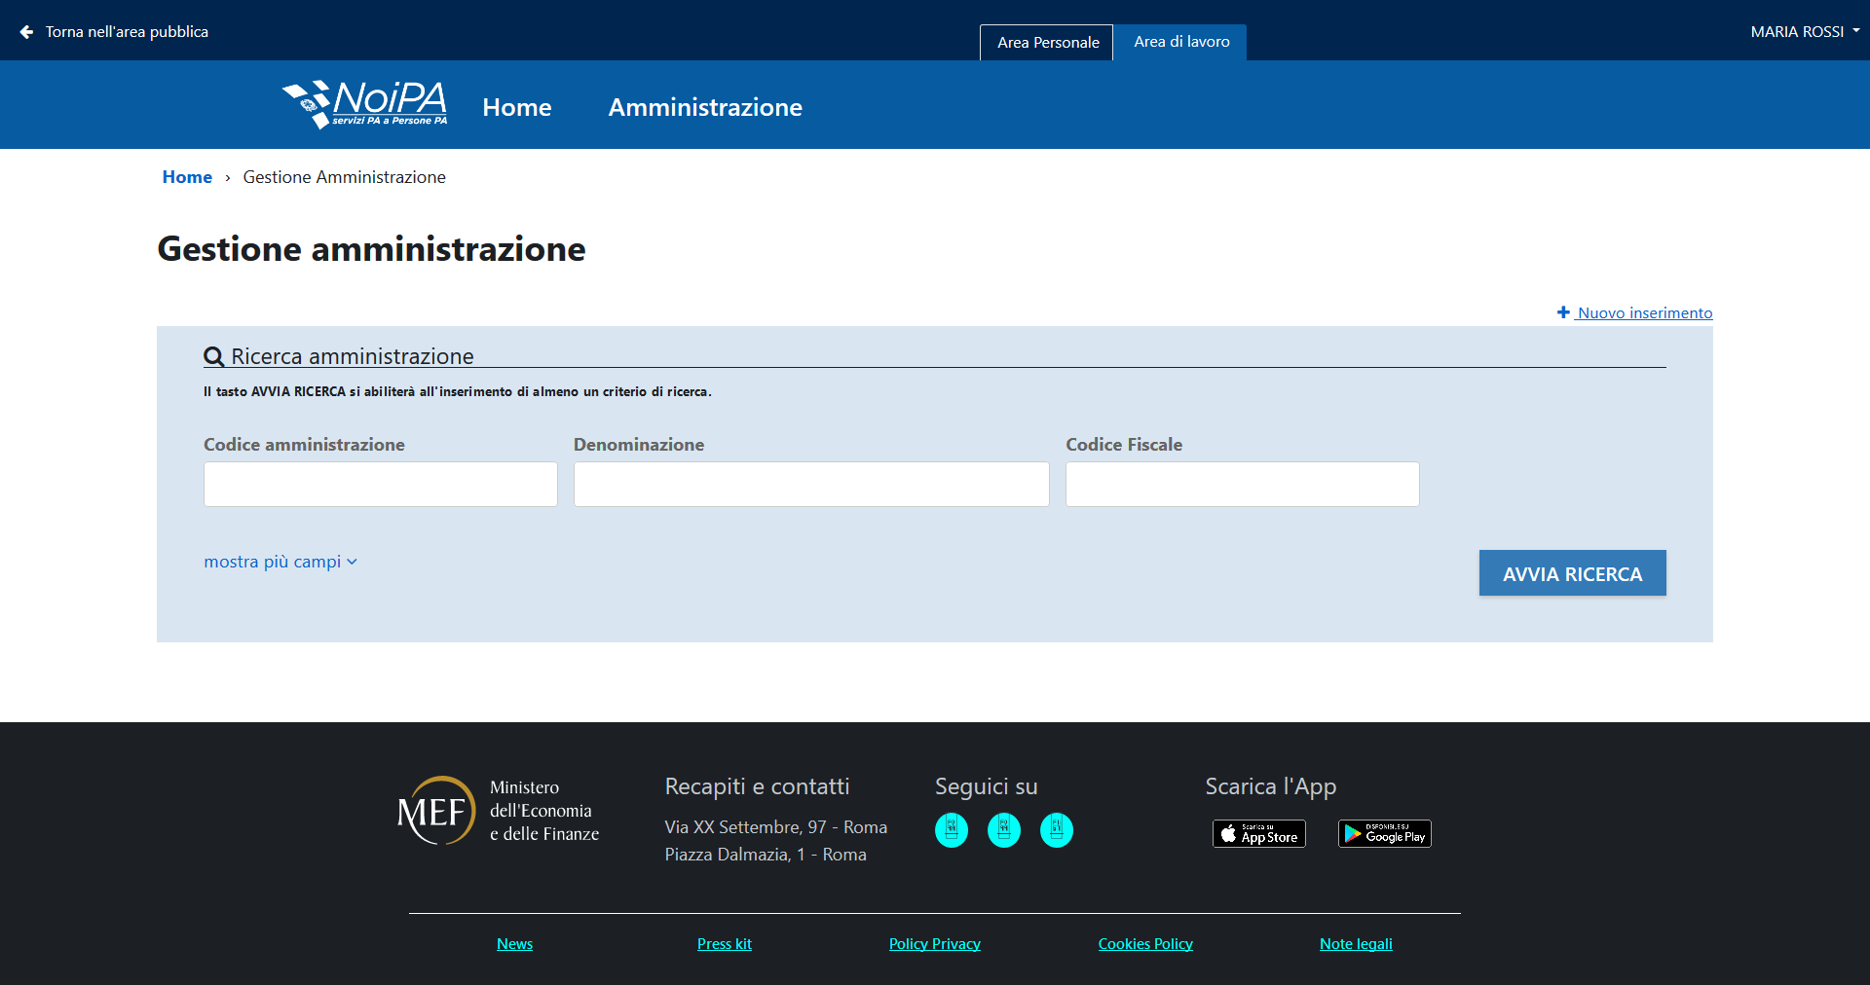The width and height of the screenshot is (1870, 985).
Task: Switch to the Area di lavoro tab
Action: pos(1181,42)
